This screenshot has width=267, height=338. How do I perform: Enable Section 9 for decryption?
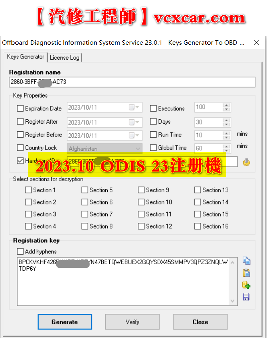(x=141, y=190)
